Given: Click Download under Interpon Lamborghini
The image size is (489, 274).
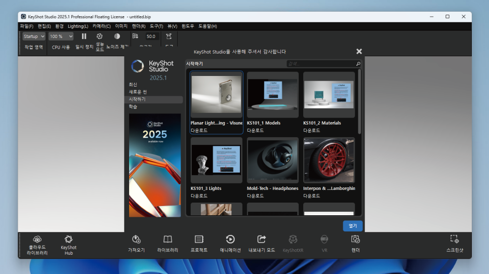Looking at the screenshot, I should pos(311,196).
